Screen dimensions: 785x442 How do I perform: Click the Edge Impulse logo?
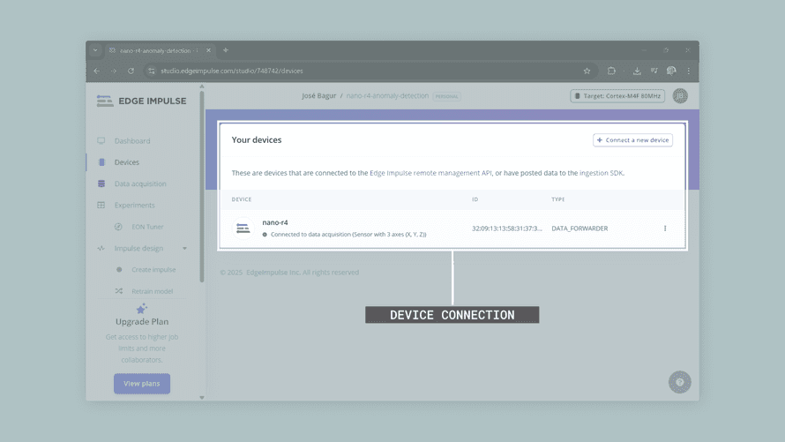coord(141,101)
